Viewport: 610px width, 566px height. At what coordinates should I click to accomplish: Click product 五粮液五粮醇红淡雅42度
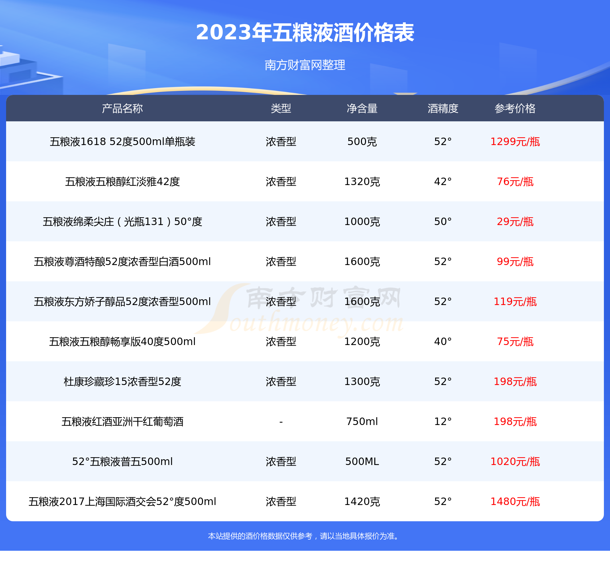[x=122, y=182]
